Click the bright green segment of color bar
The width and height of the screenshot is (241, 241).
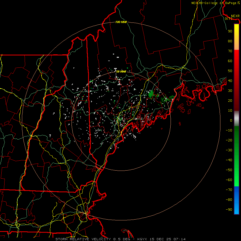[236, 156]
